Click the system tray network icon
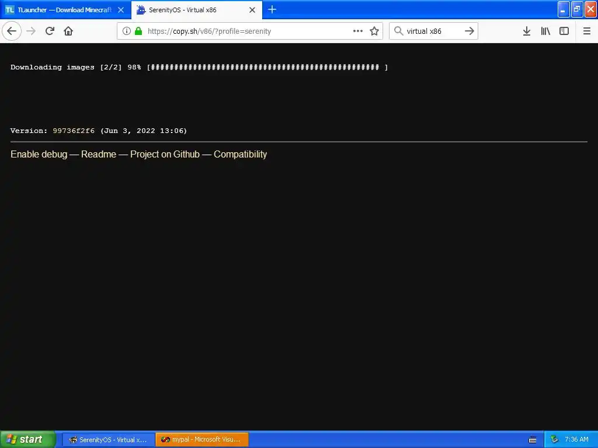 tap(554, 440)
